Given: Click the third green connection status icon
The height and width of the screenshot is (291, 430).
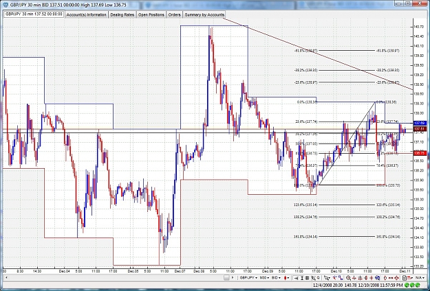Looking at the screenshot, I should tap(418, 286).
